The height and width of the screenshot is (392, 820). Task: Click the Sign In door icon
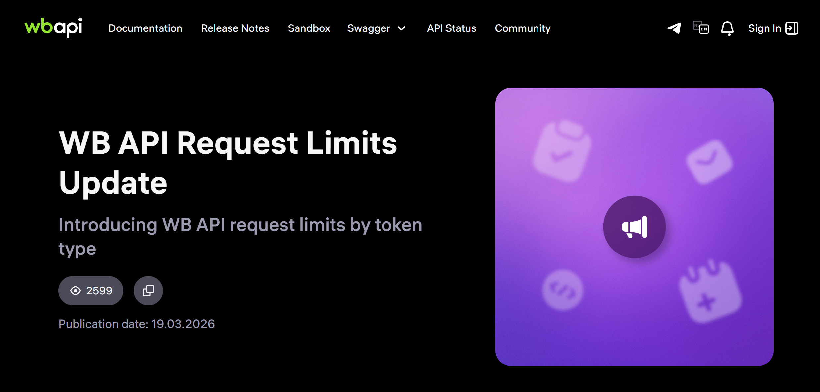click(x=792, y=28)
